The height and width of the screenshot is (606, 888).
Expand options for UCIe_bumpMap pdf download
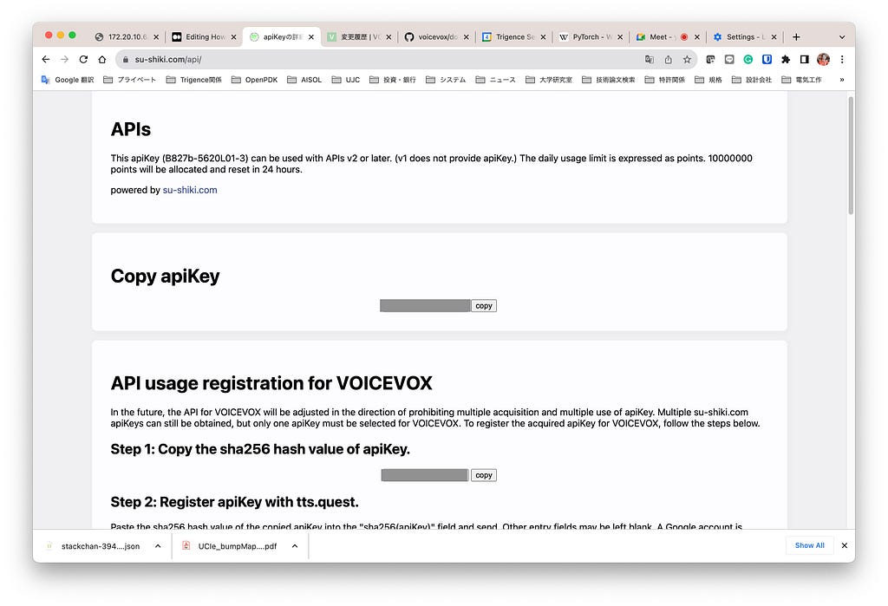click(x=295, y=546)
